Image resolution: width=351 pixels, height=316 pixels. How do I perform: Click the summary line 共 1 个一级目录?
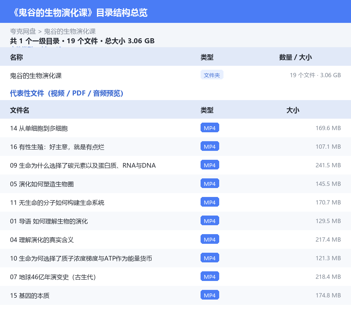(x=35, y=41)
